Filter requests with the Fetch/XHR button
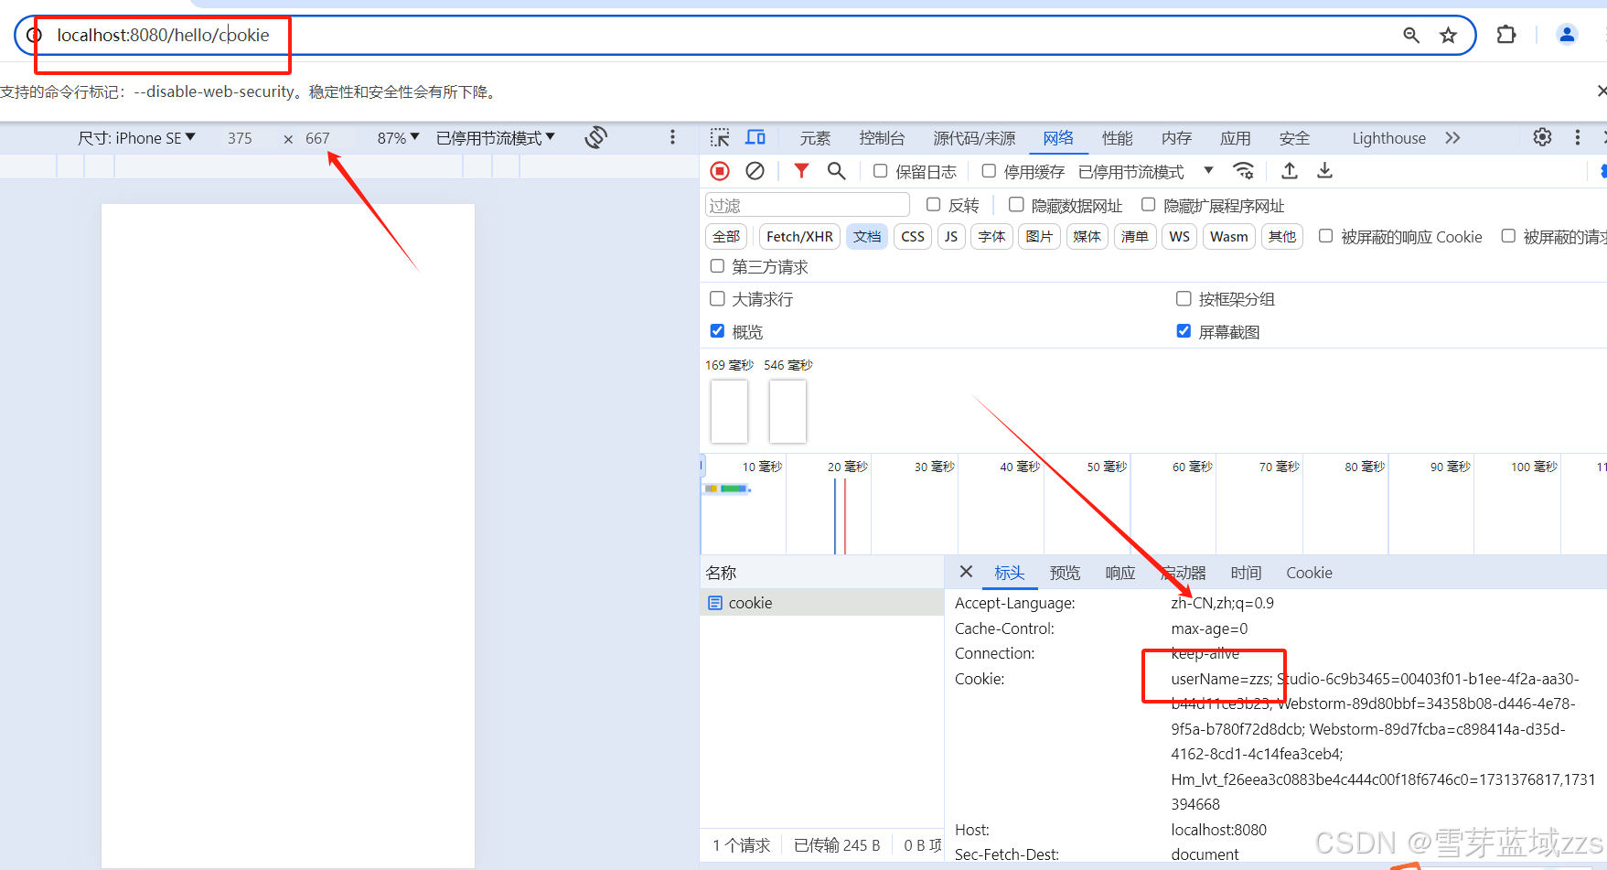Viewport: 1607px width, 870px height. click(x=798, y=236)
